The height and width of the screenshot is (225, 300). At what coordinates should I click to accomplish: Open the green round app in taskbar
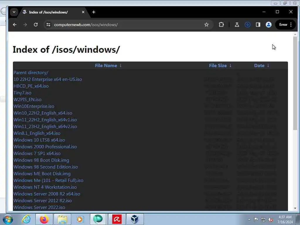pyautogui.click(x=98, y=219)
